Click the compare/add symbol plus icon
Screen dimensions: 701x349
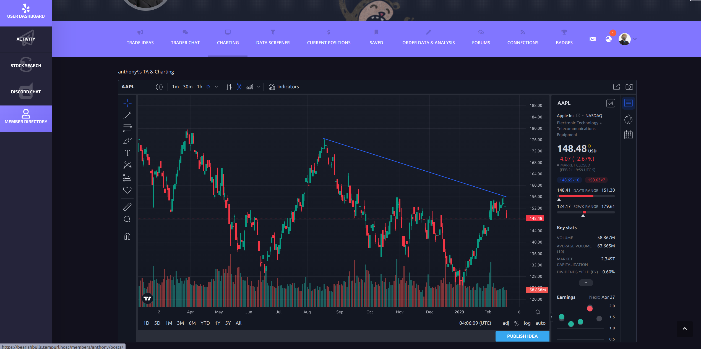159,87
